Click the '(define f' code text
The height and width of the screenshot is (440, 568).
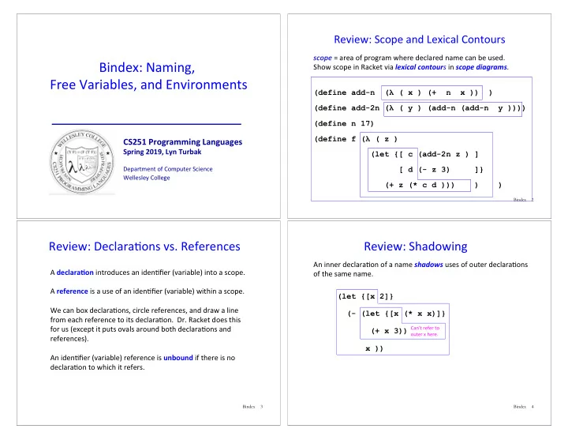coord(335,139)
